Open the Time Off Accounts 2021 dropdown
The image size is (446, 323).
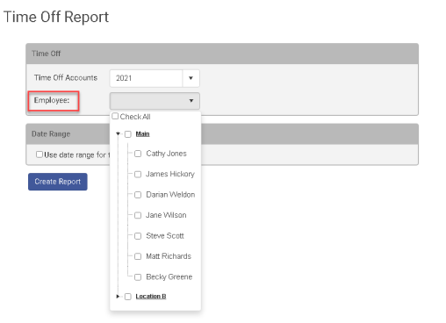(155, 78)
